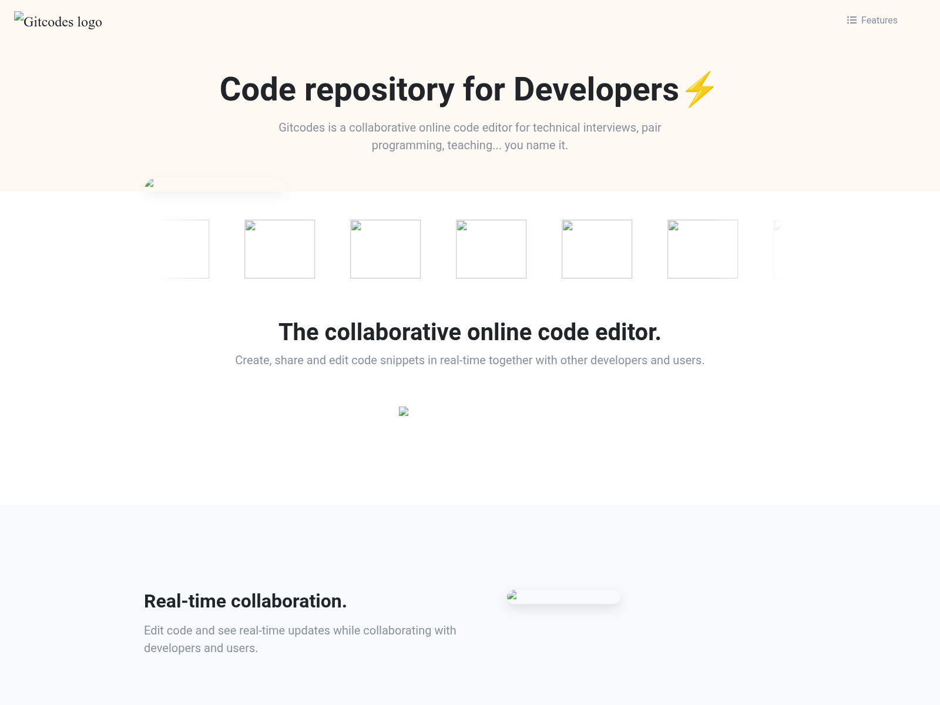The height and width of the screenshot is (705, 940).
Task: Click the image beside Real-time collaboration section
Action: coord(563,596)
